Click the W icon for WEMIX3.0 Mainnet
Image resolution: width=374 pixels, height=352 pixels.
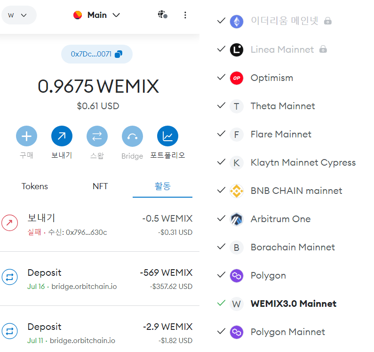(x=236, y=304)
